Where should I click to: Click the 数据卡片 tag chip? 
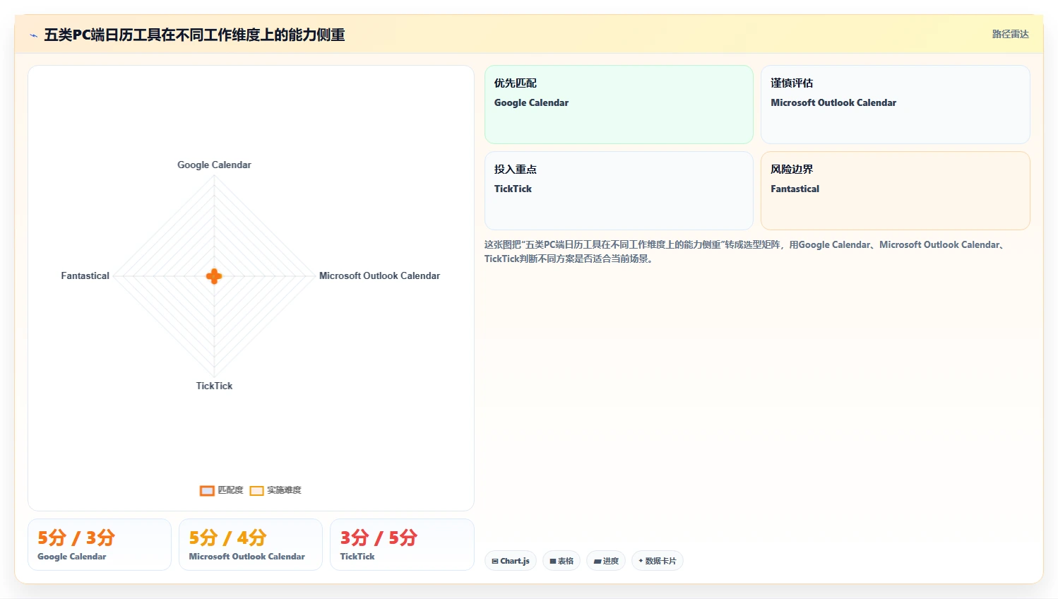pyautogui.click(x=657, y=561)
